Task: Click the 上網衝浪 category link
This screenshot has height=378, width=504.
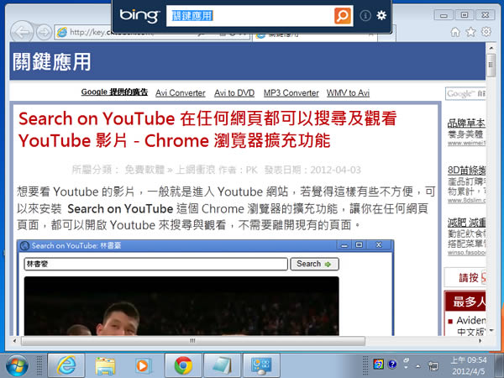Action: (x=195, y=170)
